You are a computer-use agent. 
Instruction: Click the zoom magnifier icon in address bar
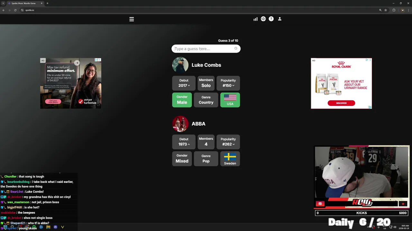pyautogui.click(x=380, y=10)
